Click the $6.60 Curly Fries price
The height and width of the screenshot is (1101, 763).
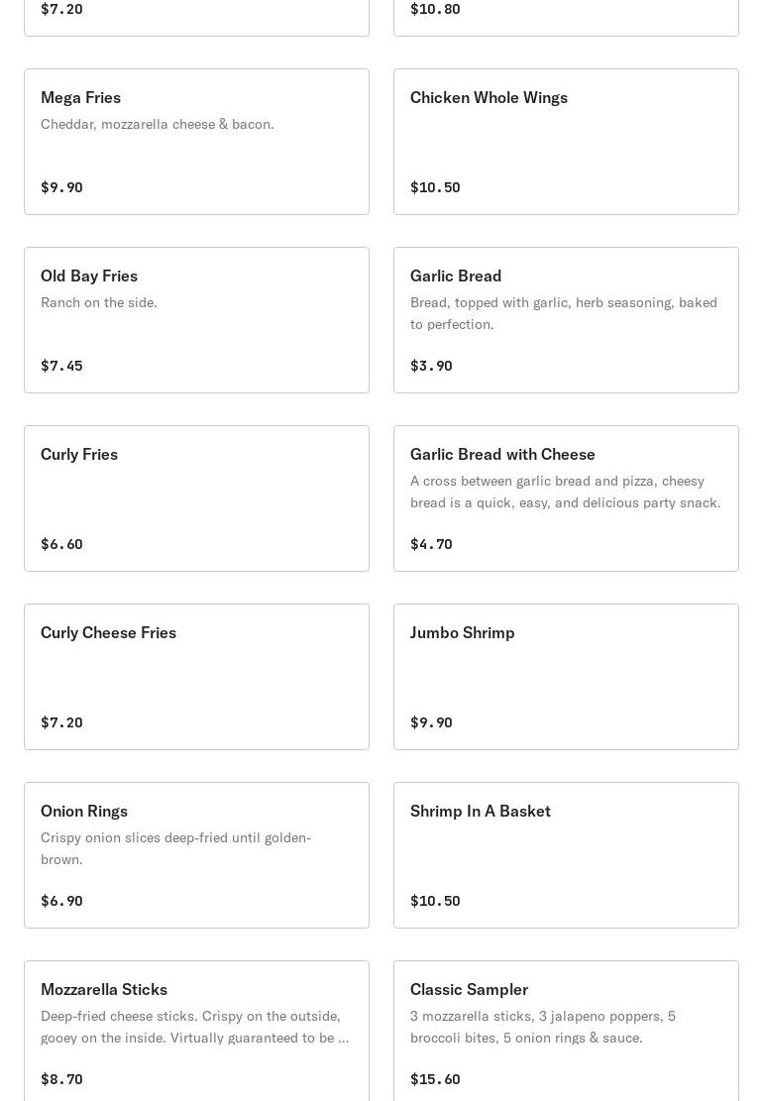pos(61,544)
